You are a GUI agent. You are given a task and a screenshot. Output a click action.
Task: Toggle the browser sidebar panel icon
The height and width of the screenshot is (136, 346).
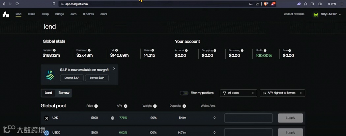312,4
